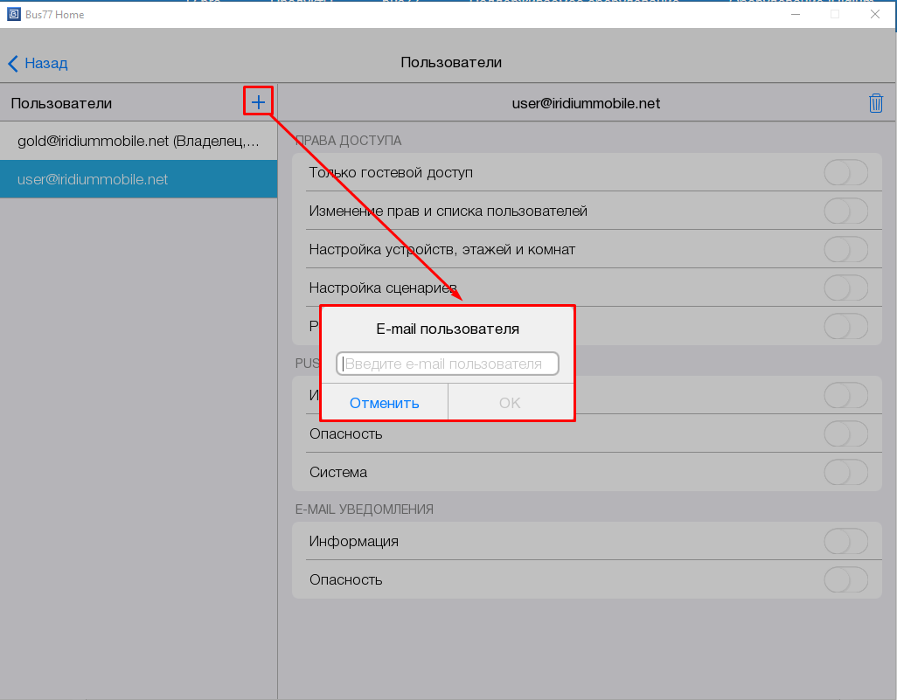The height and width of the screenshot is (700, 897).
Task: Click the Bus77 Home title bar icon
Action: click(x=13, y=14)
